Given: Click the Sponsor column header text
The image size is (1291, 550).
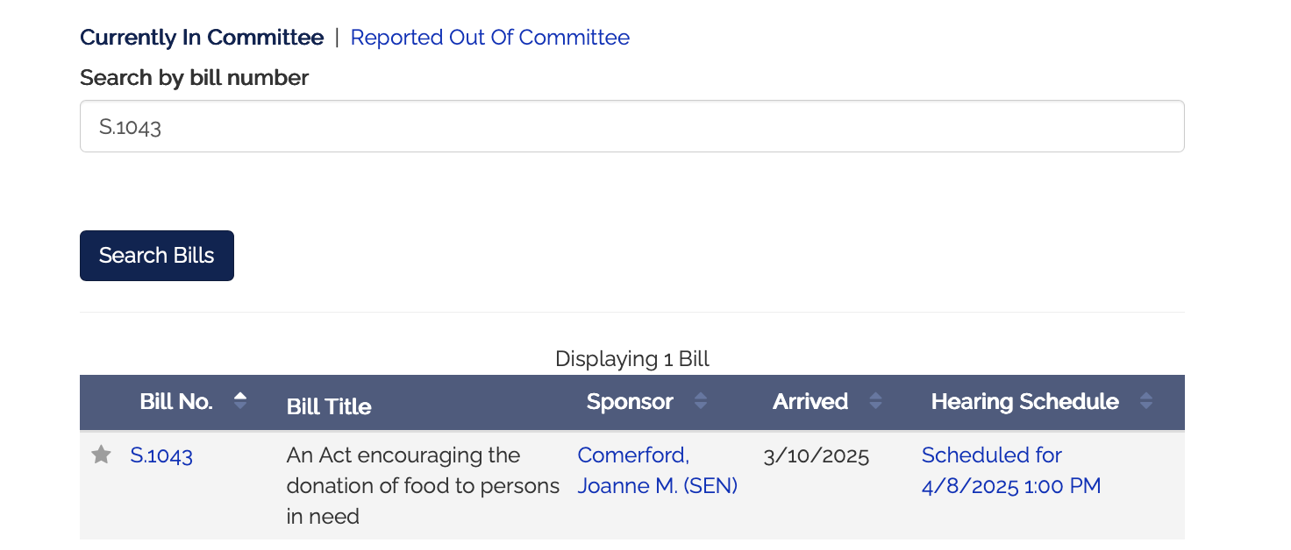Looking at the screenshot, I should pos(630,402).
